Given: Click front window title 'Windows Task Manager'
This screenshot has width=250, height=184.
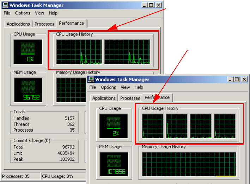Looking at the screenshot, I should click(x=122, y=80).
